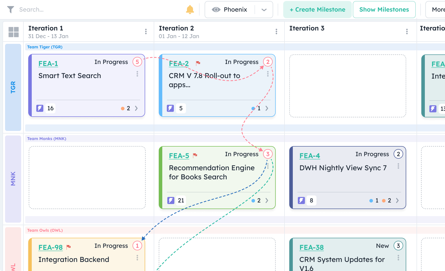Click Recommendation Engine for Books Search title
The height and width of the screenshot is (271, 445).
(x=212, y=172)
